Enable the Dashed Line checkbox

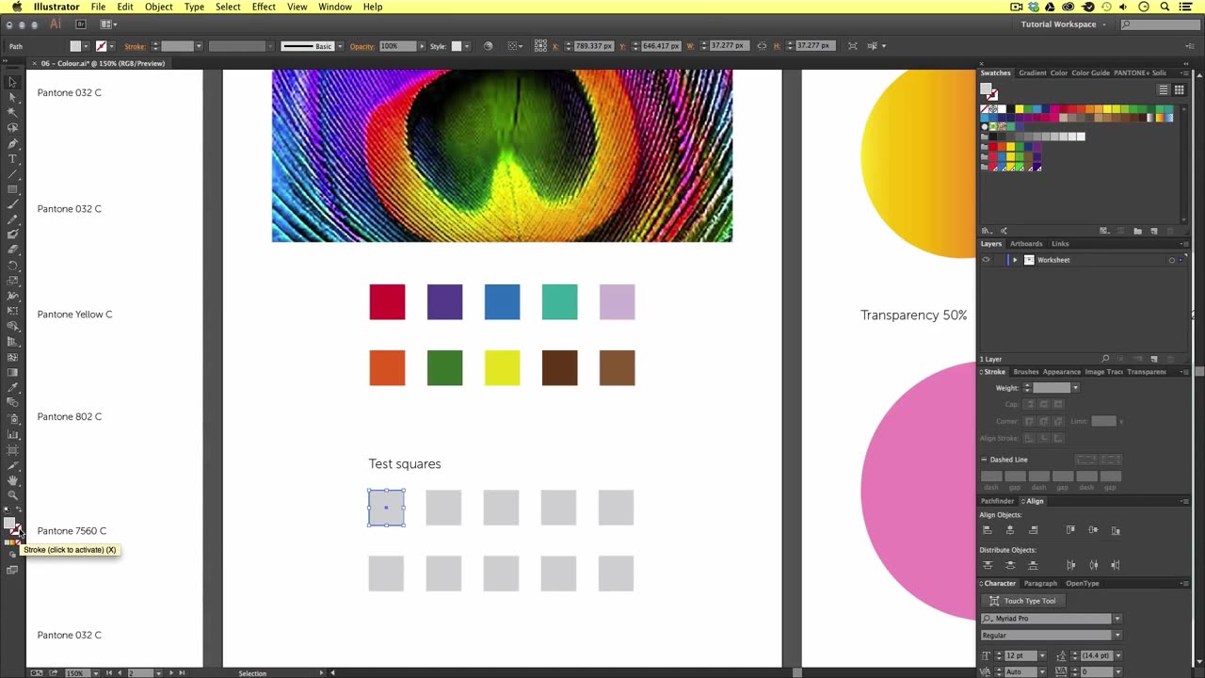[x=984, y=460]
